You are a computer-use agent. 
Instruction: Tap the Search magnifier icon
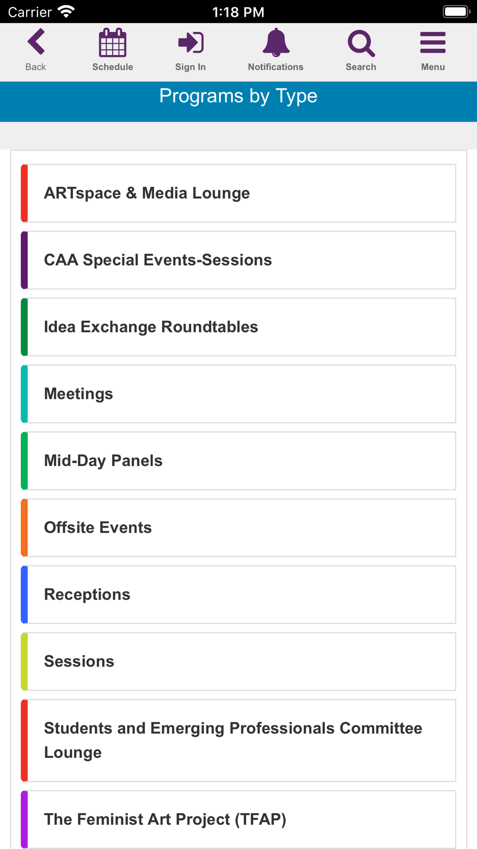[361, 43]
